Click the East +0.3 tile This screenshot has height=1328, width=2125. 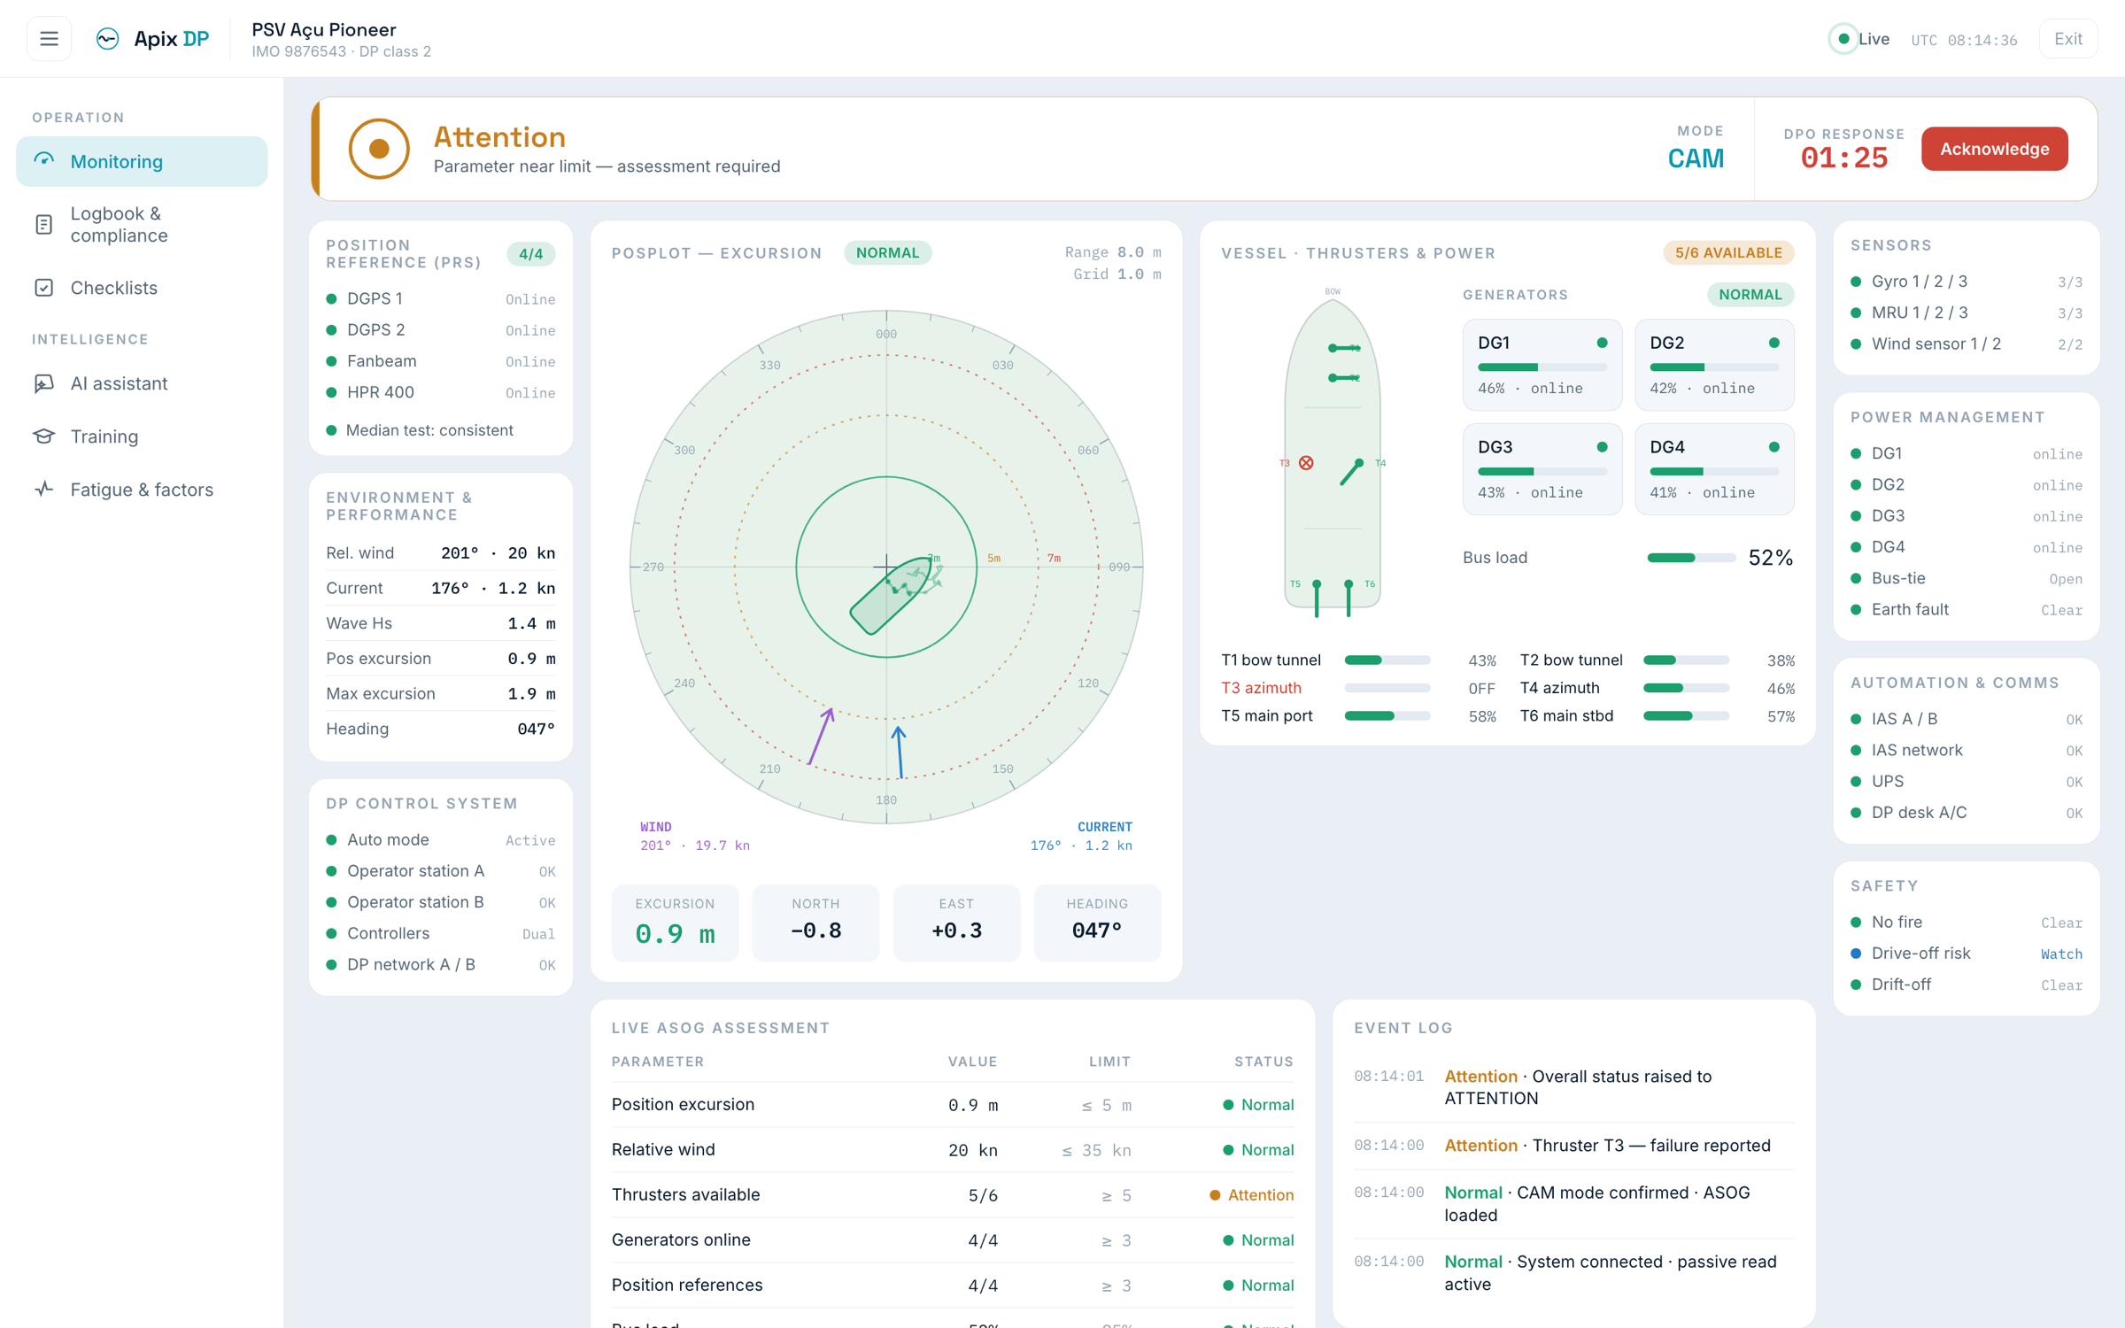coord(956,923)
